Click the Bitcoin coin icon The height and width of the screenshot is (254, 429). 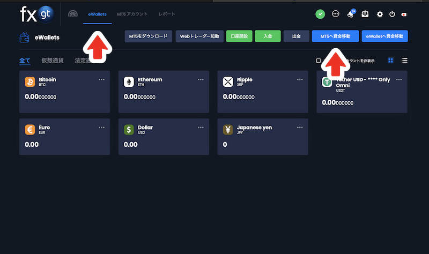(x=30, y=82)
